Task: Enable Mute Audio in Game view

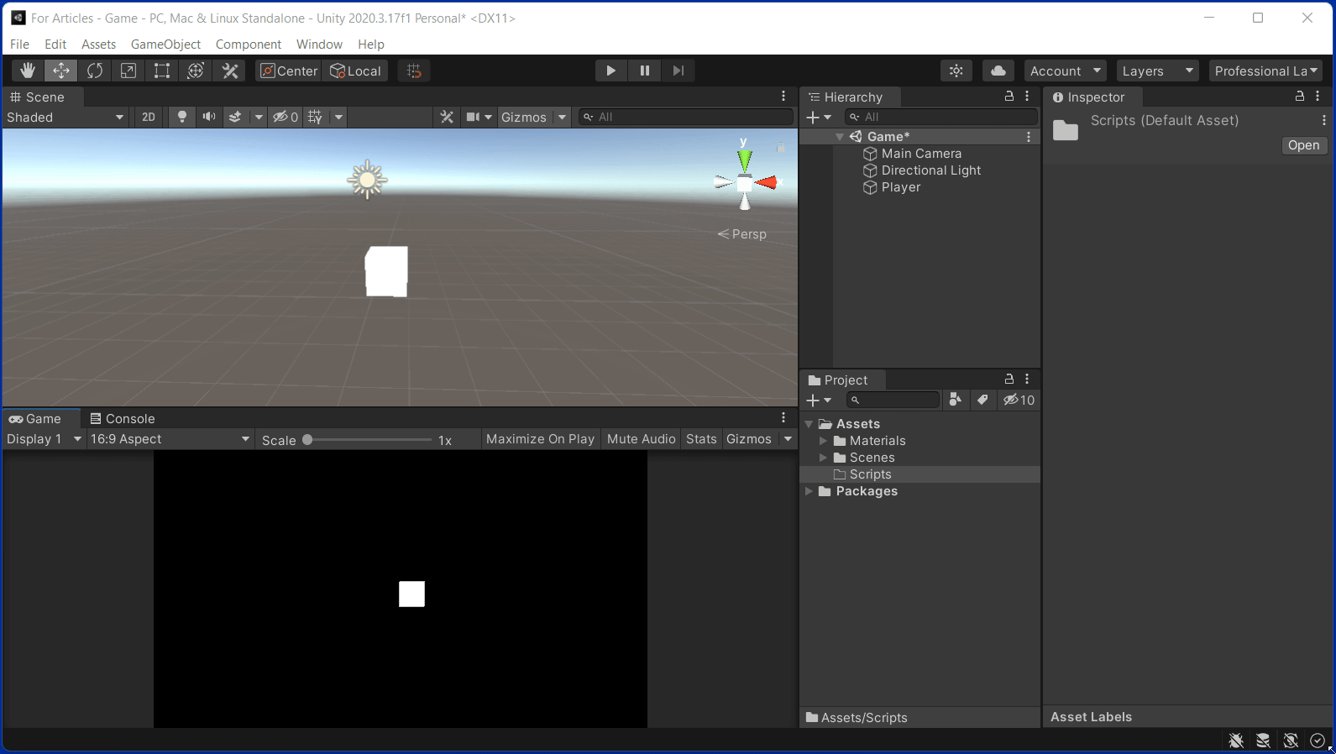Action: point(641,439)
